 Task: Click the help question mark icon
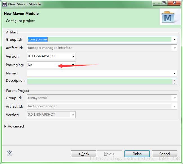[x=10, y=153]
